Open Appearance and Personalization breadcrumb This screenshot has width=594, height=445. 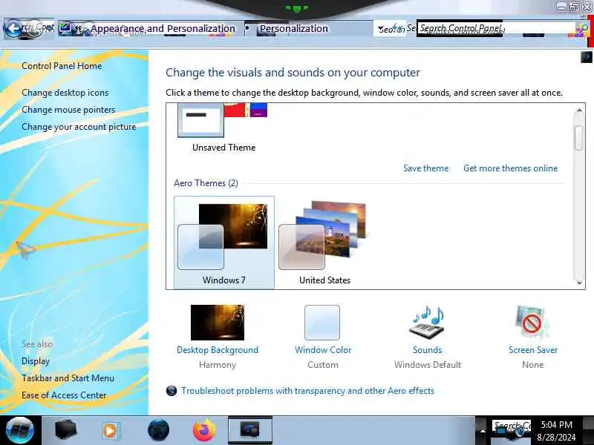coord(163,28)
